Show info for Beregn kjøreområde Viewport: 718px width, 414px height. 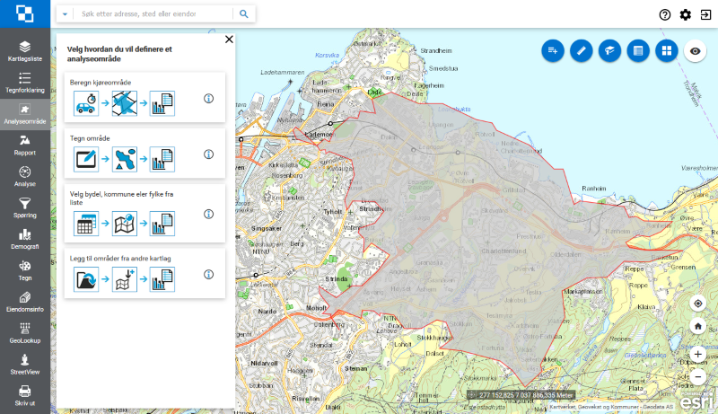coord(208,99)
